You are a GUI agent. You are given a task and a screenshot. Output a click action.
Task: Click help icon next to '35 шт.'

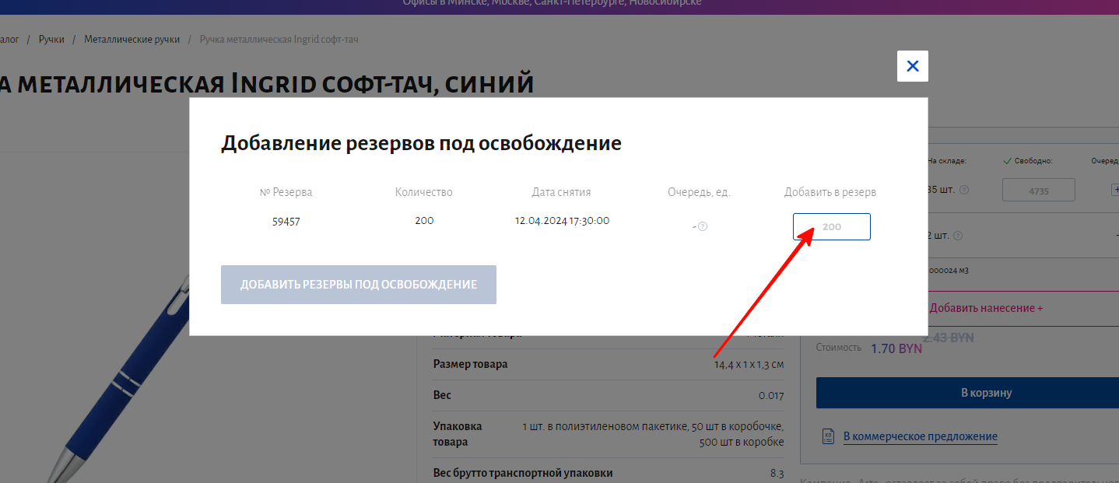964,191
